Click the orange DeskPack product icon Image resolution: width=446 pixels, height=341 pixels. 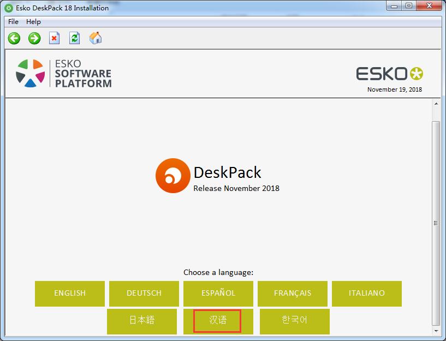(173, 176)
